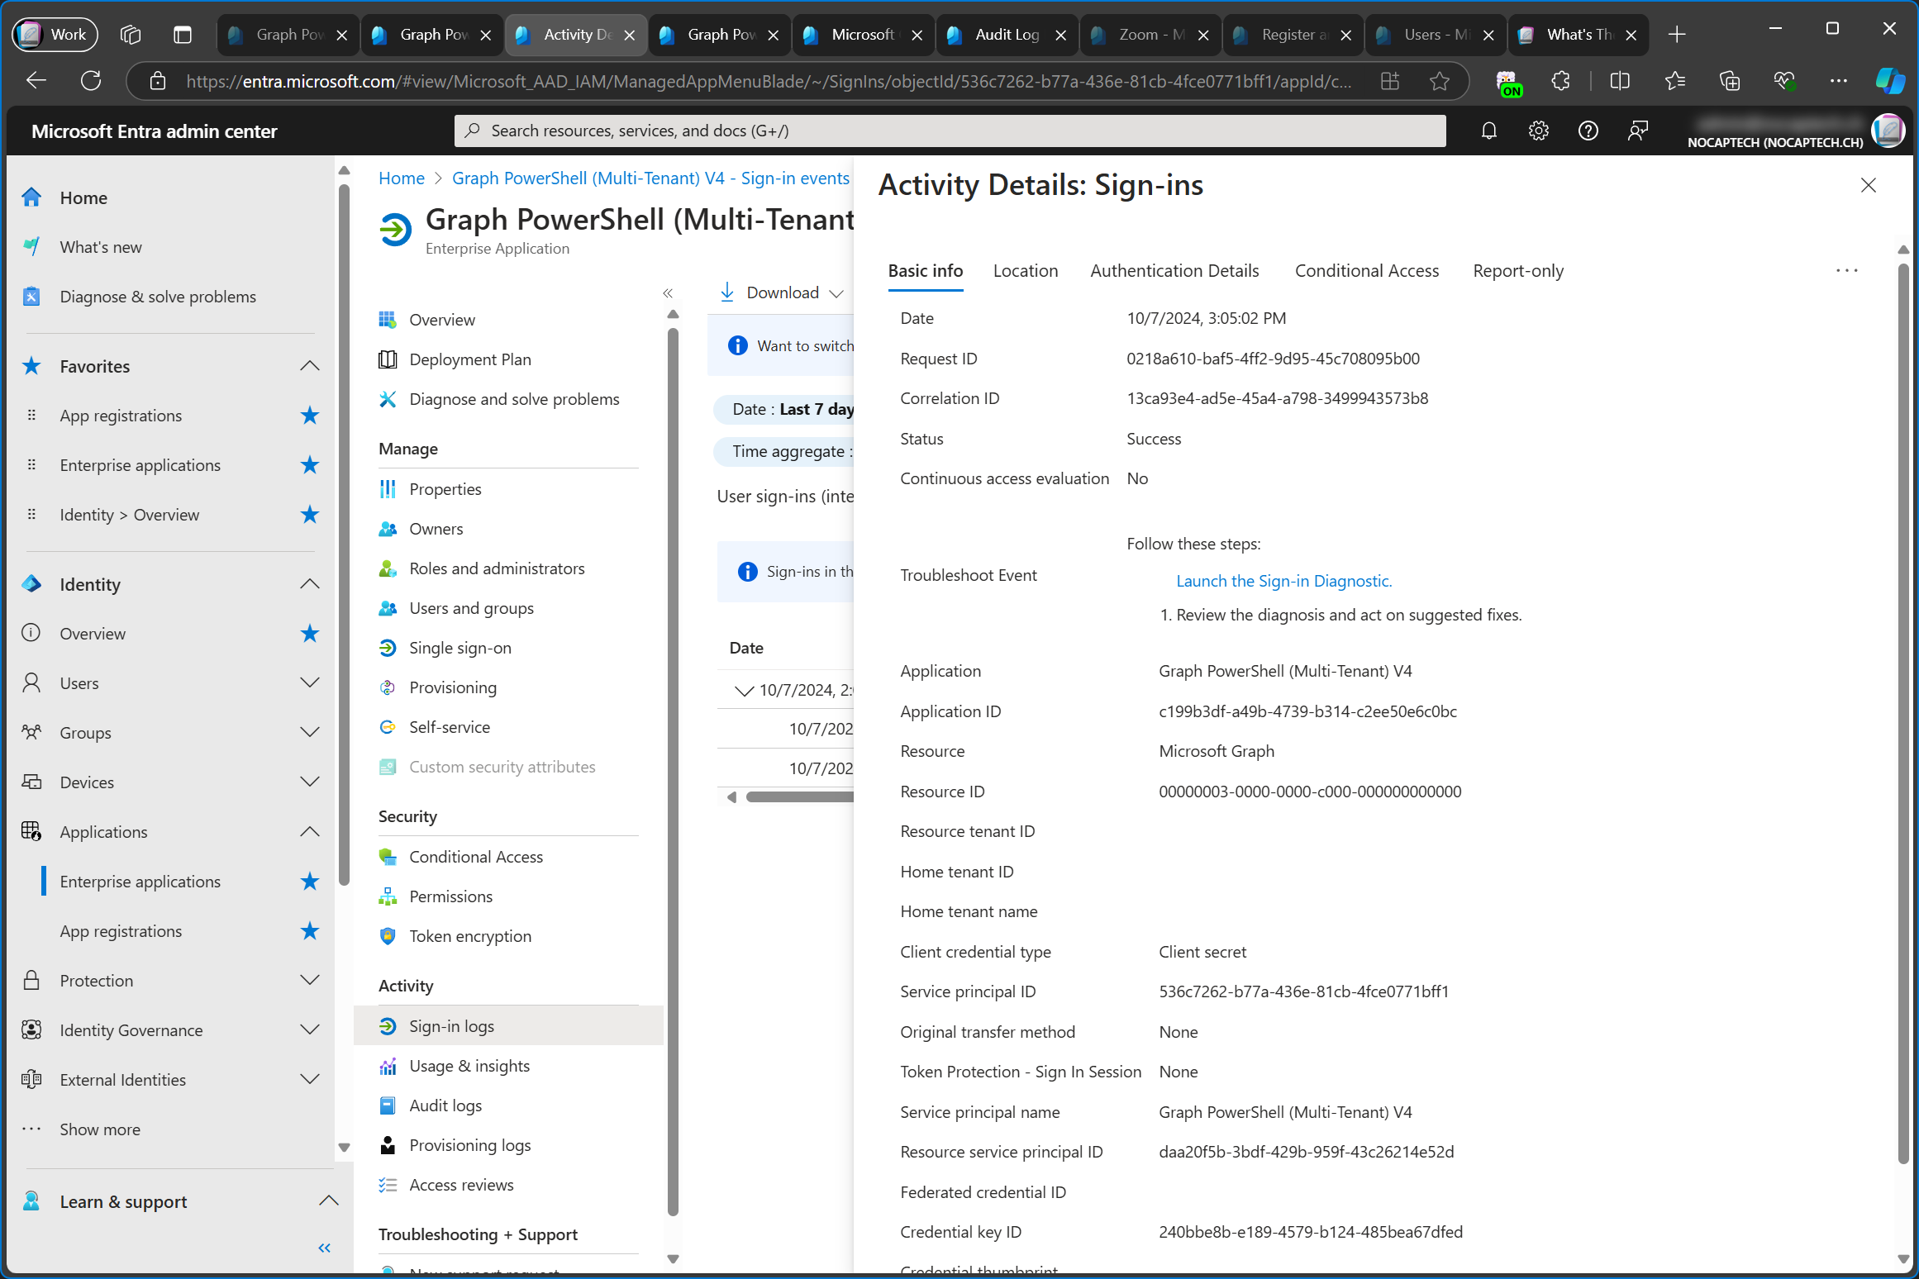Collapse the Applications section
The image size is (1919, 1279).
(x=309, y=832)
